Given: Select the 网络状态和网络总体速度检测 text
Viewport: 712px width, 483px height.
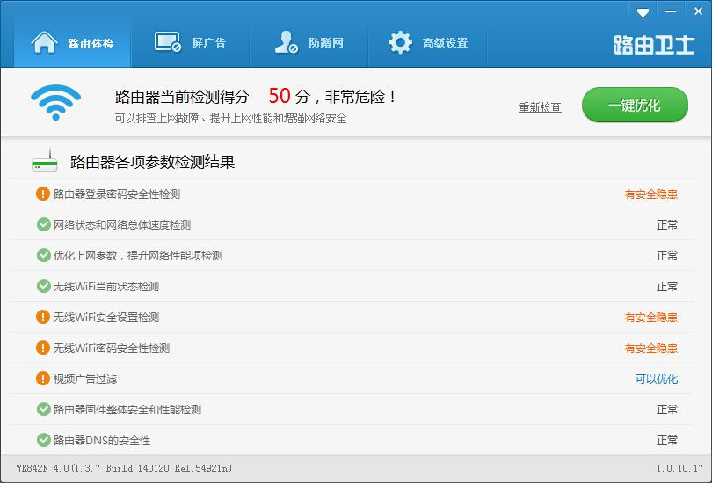Looking at the screenshot, I should coord(122,225).
